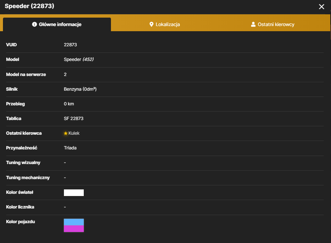This screenshot has width=331, height=243.
Task: Open the Kulek driver profile link
Action: coord(74,133)
